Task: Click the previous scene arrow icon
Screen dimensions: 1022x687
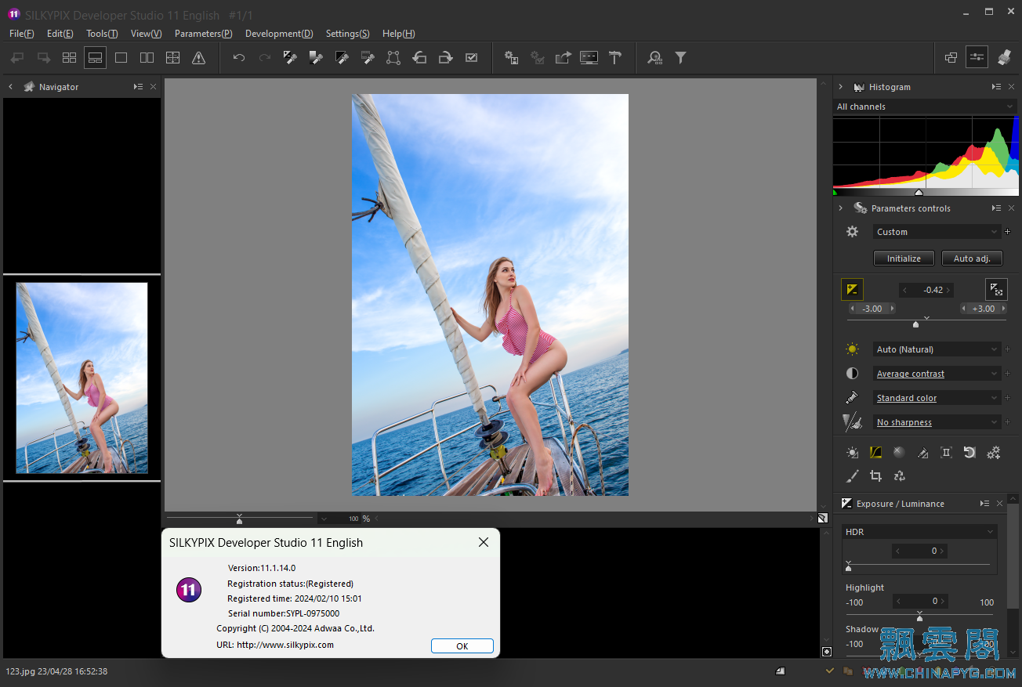Action: click(x=17, y=57)
